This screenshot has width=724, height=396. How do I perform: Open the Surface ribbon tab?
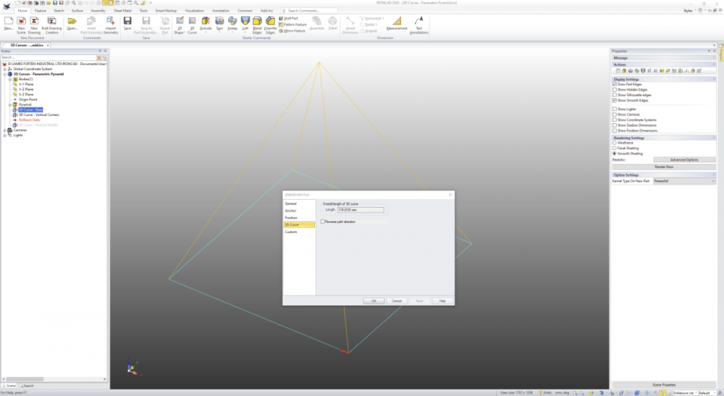pyautogui.click(x=77, y=11)
